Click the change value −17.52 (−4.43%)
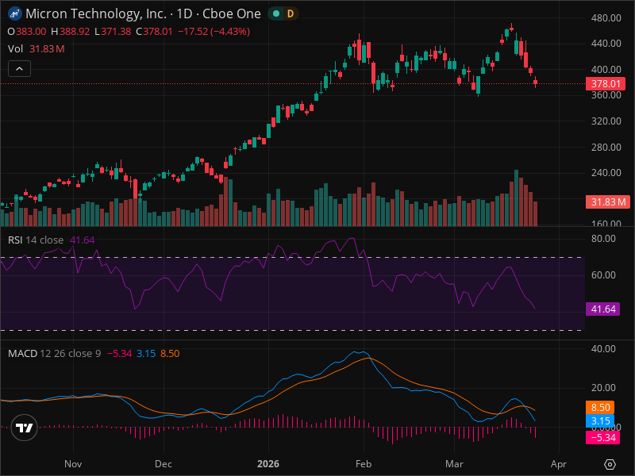The height and width of the screenshot is (476, 635). (214, 32)
